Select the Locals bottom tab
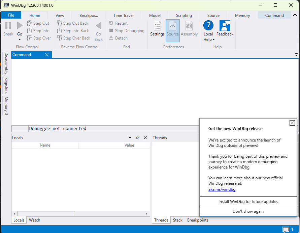The width and height of the screenshot is (300, 233). pyautogui.click(x=19, y=220)
